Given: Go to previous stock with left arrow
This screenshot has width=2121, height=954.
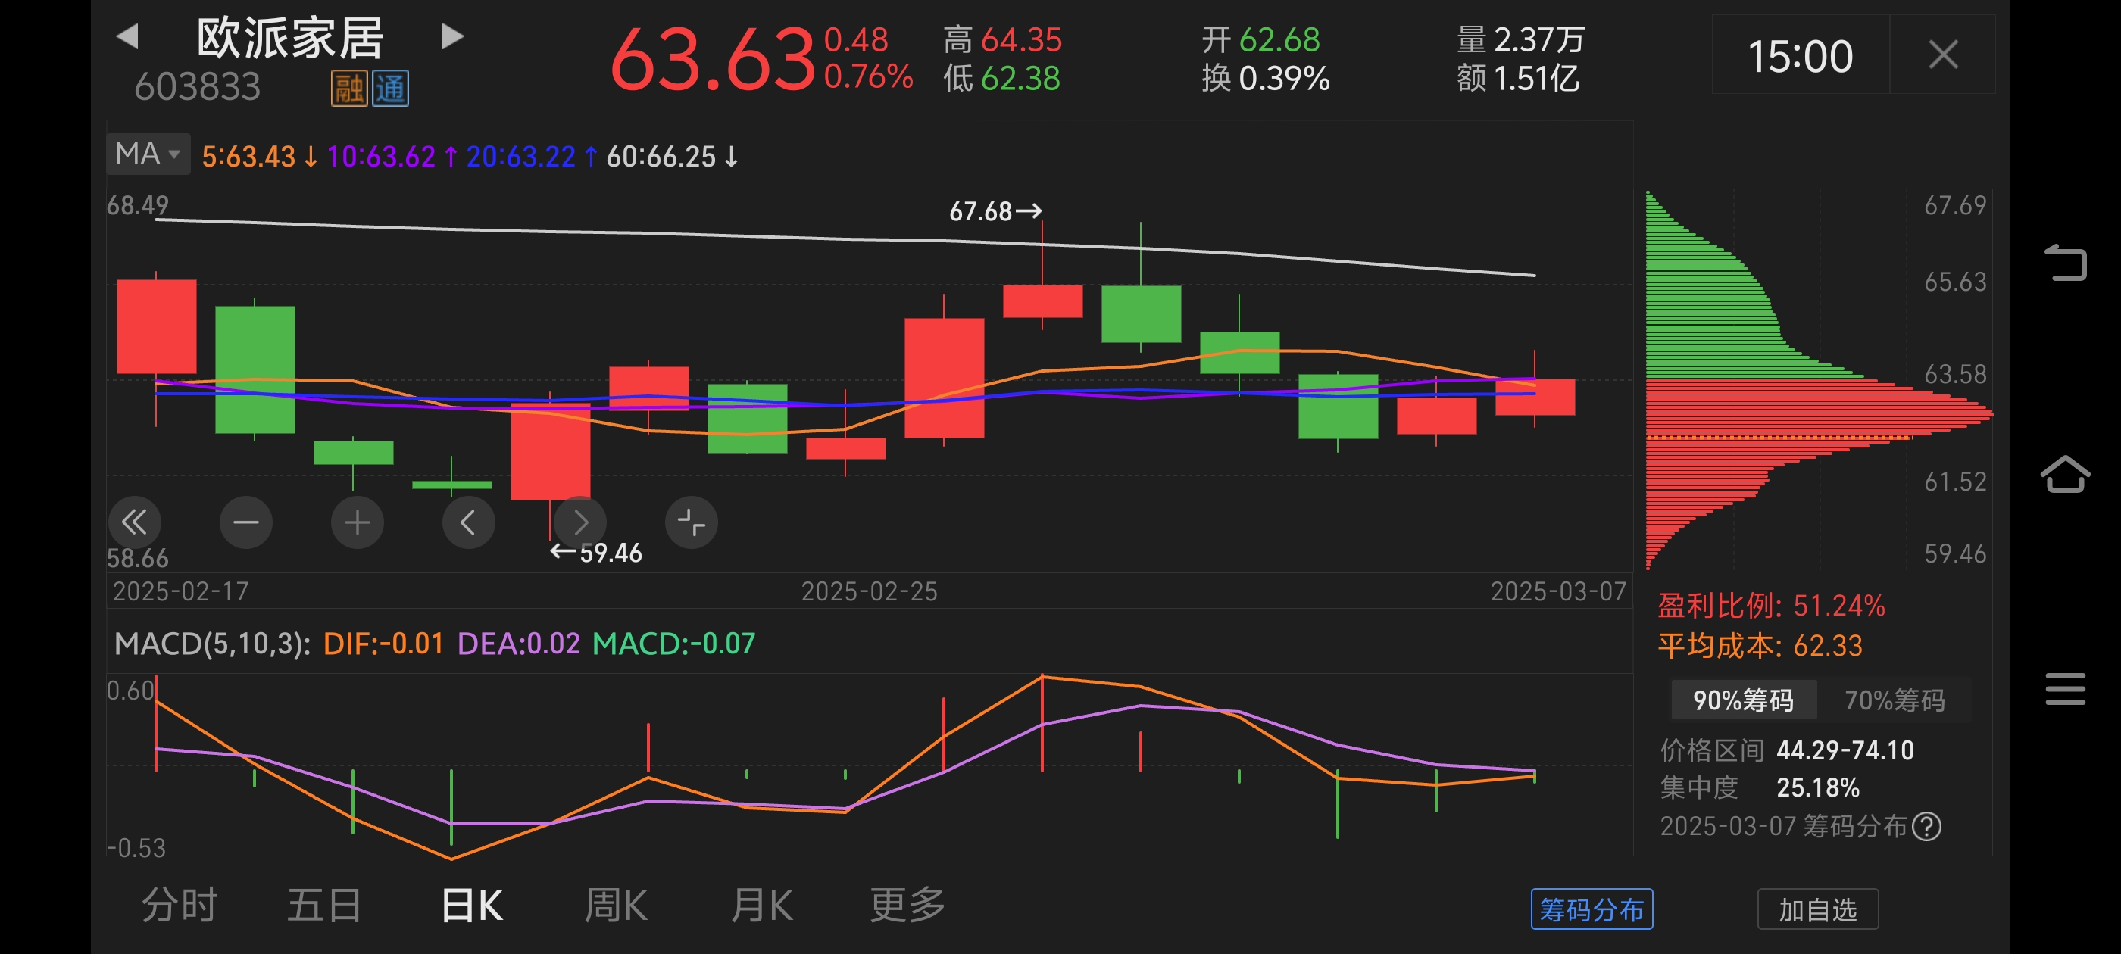Looking at the screenshot, I should click(x=127, y=36).
